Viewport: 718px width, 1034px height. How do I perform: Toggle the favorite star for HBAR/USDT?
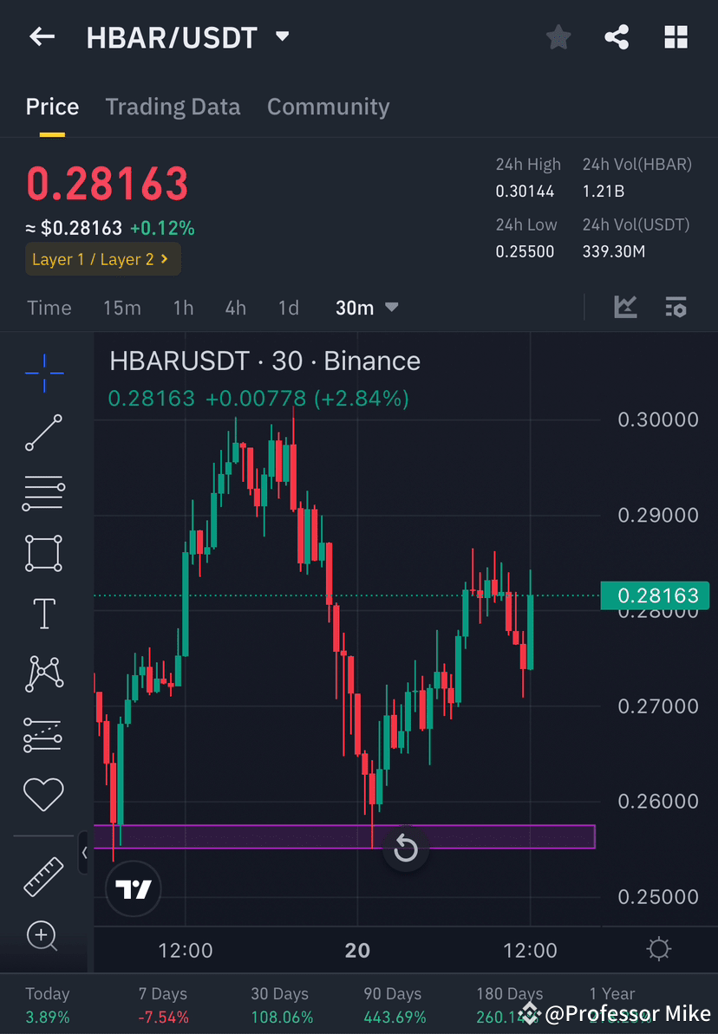tap(558, 36)
